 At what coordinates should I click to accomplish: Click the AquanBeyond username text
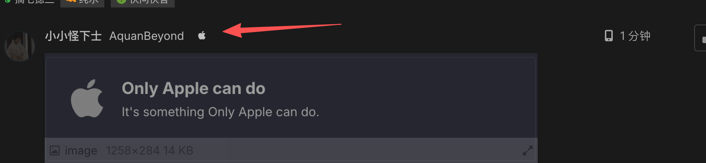(x=146, y=36)
